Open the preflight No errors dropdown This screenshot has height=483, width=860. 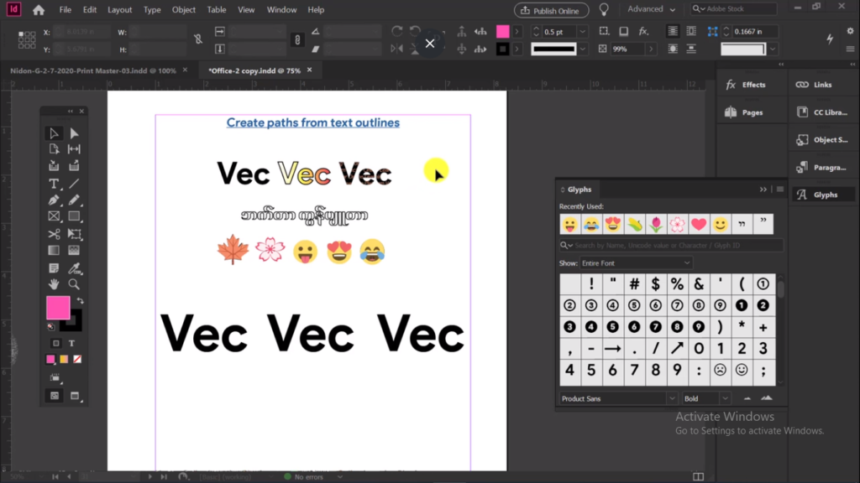340,477
